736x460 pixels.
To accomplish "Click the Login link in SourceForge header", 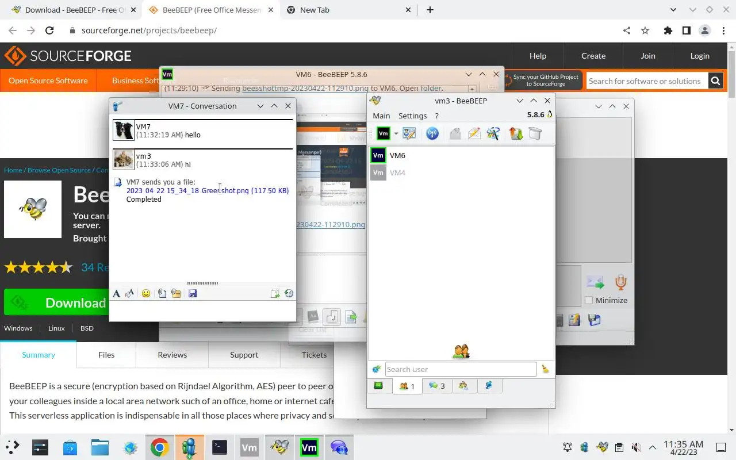I will click(x=700, y=56).
